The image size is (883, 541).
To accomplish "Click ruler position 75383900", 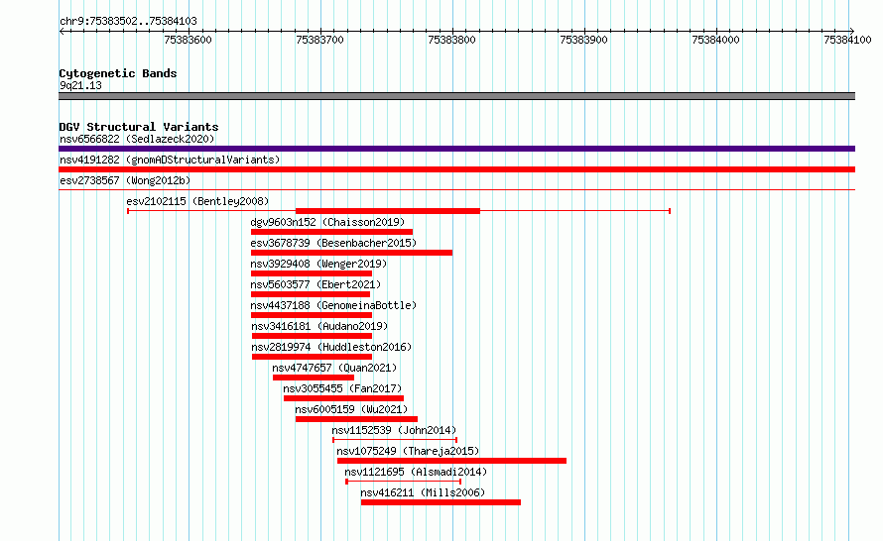I will (584, 40).
